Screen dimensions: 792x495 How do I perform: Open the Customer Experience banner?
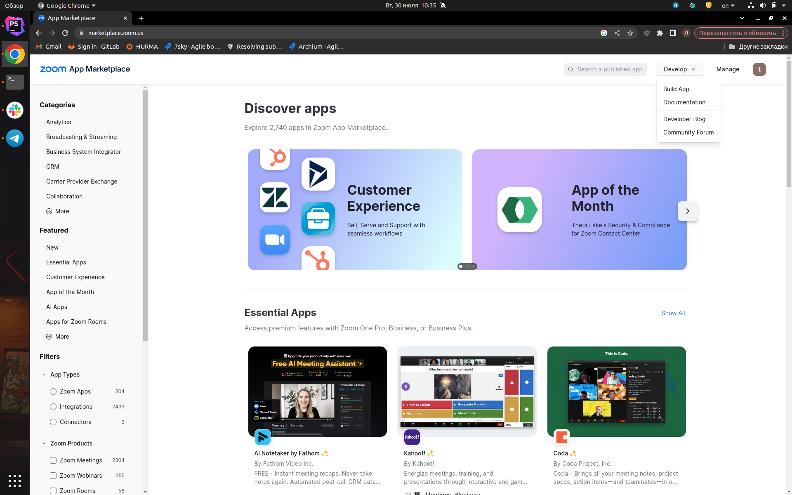point(355,210)
